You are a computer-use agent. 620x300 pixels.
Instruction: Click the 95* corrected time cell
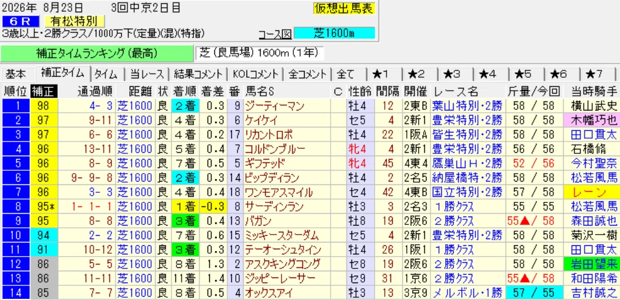click(44, 206)
